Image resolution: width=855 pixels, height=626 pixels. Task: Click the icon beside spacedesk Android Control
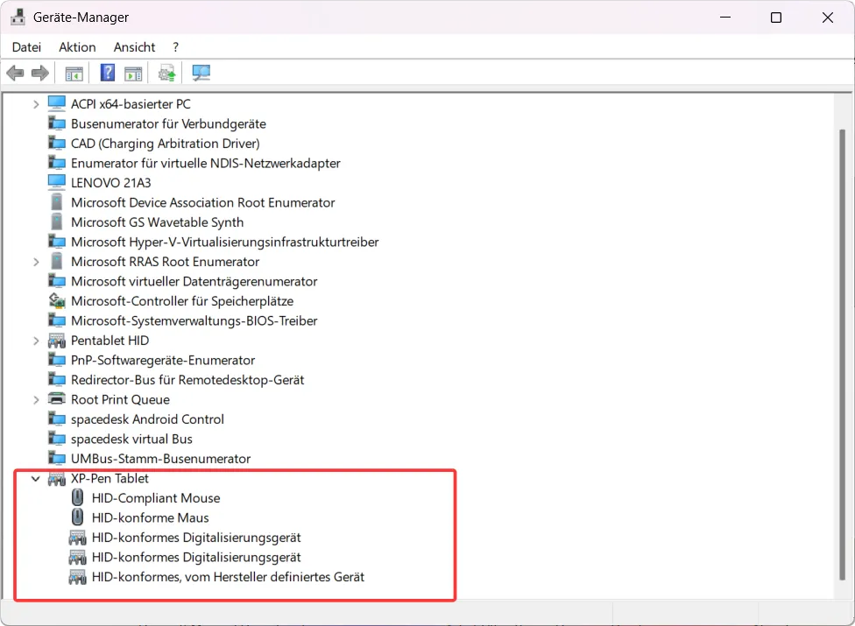point(57,419)
